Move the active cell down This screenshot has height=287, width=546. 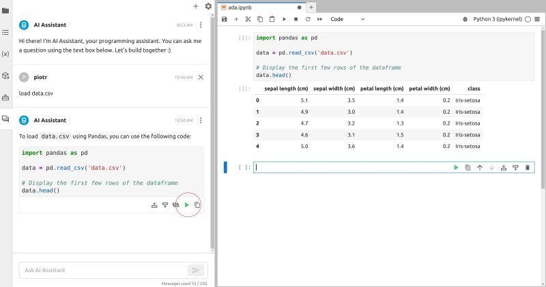tap(491, 168)
